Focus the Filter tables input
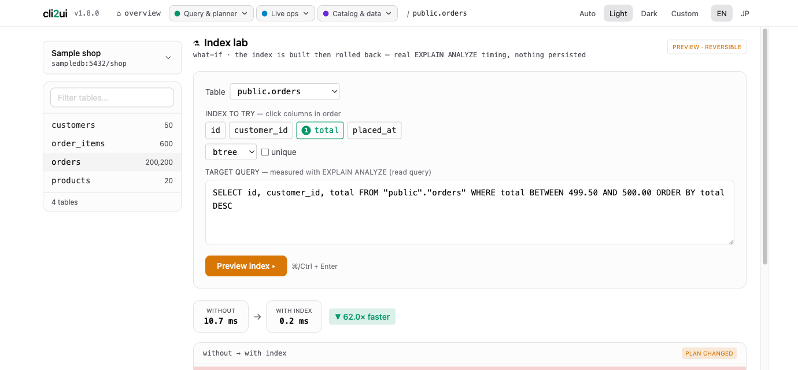Viewport: 798px width, 370px height. coord(112,98)
